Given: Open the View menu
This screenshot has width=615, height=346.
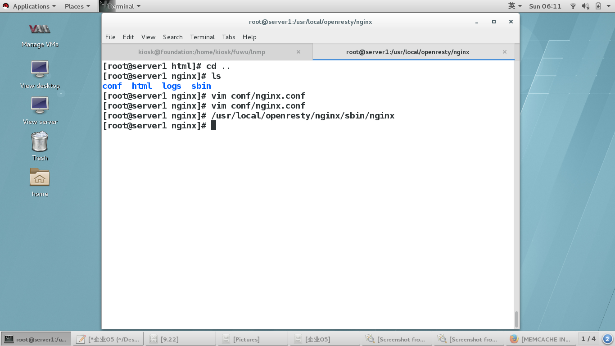Looking at the screenshot, I should point(148,37).
